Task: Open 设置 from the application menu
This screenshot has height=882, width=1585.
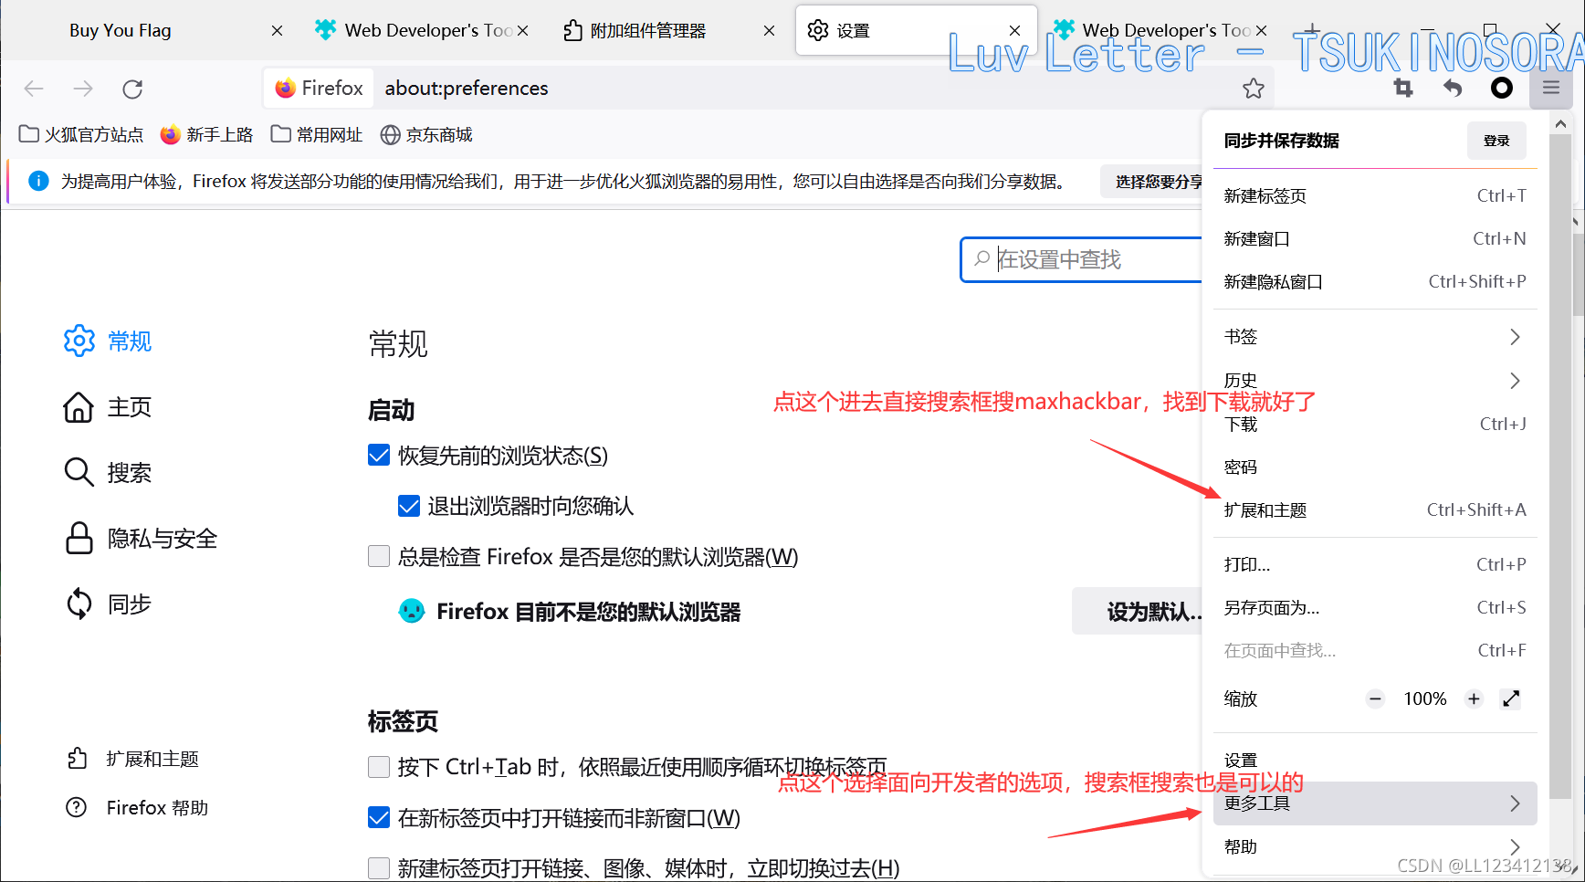Action: coord(1375,761)
